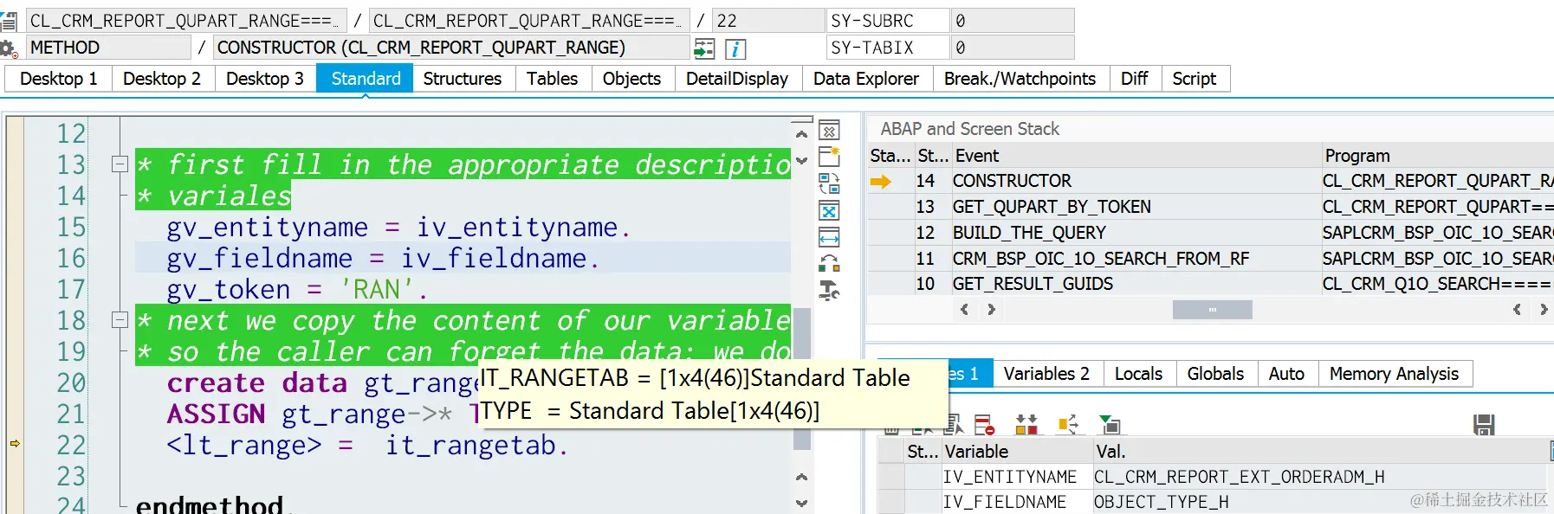
Task: Switch to the Objects tab
Action: pyautogui.click(x=631, y=79)
